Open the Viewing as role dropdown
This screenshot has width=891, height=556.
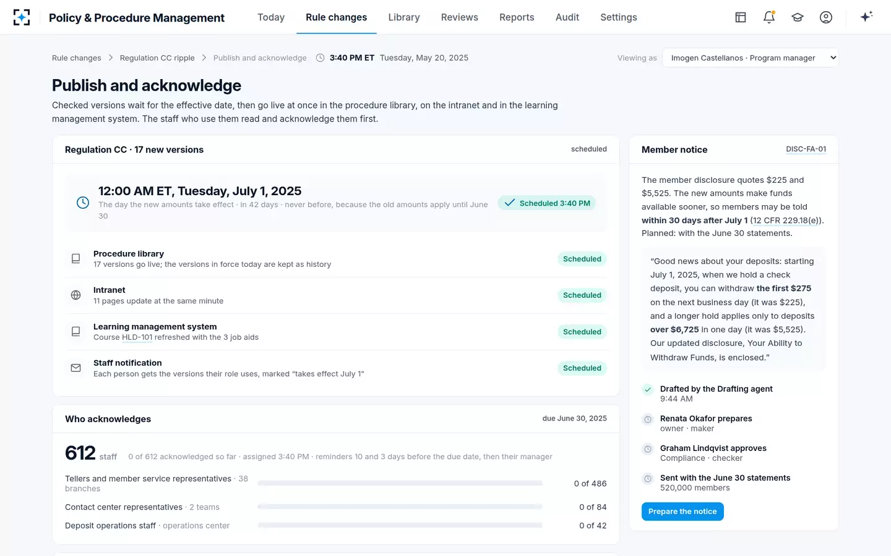751,58
